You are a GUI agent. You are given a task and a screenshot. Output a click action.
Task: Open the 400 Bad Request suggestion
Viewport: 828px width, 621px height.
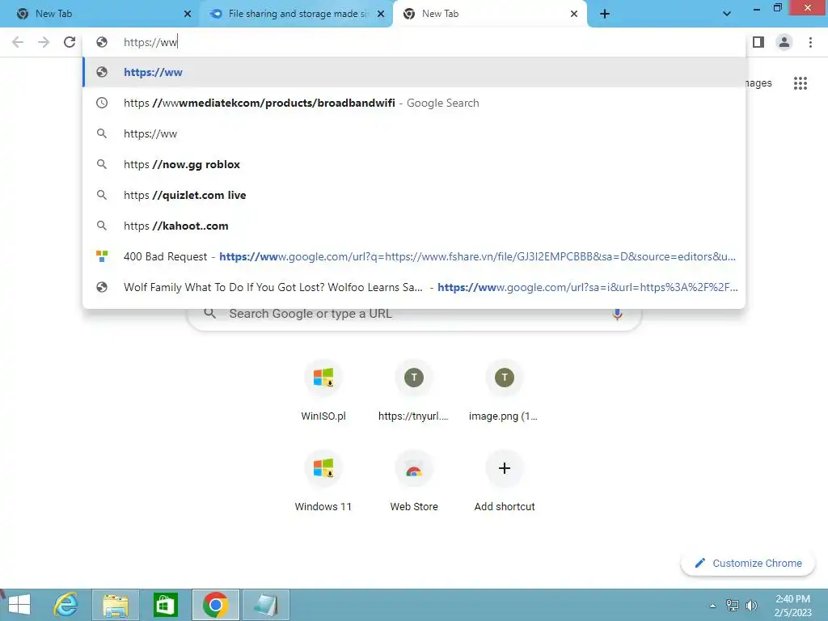point(415,256)
